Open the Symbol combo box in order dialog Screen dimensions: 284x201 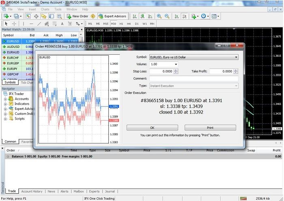point(194,57)
